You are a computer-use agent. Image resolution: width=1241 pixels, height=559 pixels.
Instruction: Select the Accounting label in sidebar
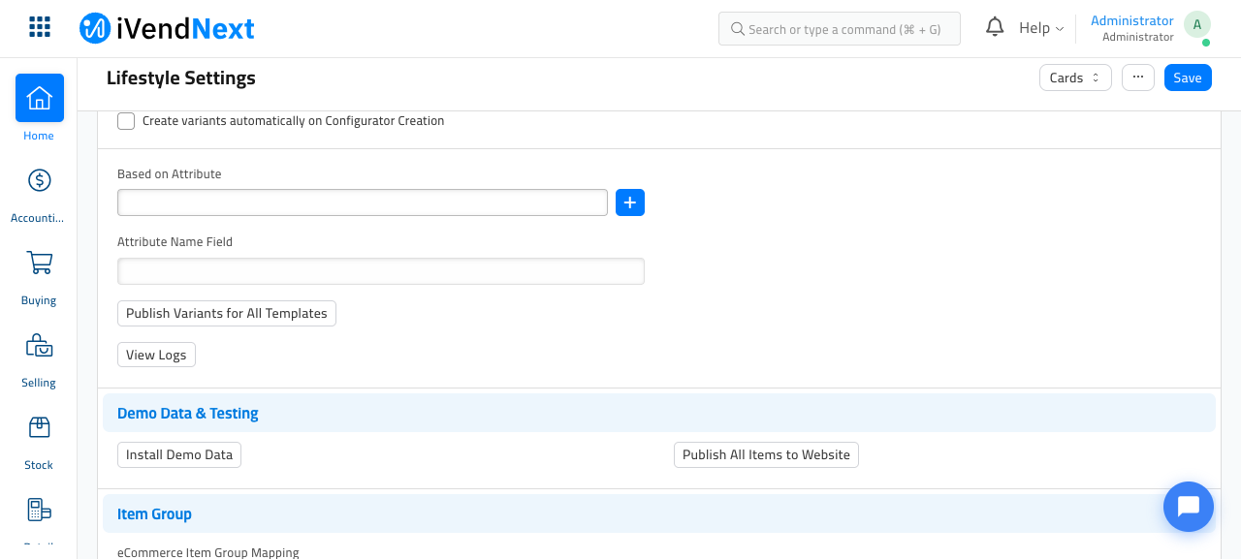(38, 218)
